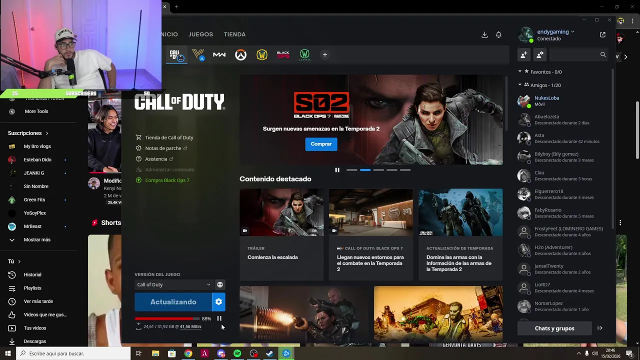This screenshot has height=360, width=640.
Task: Open the JUEGOS tab
Action: pos(200,34)
